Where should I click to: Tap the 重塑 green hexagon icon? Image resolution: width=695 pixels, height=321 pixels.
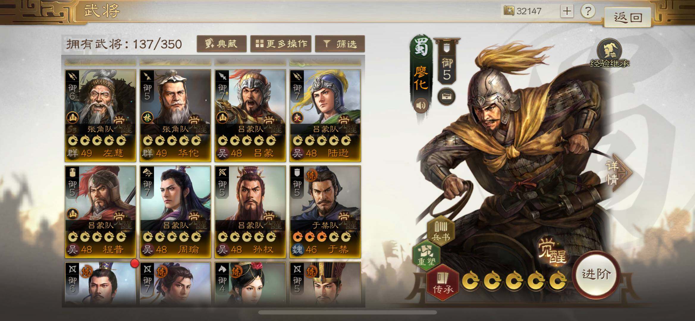(x=426, y=256)
